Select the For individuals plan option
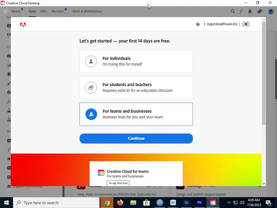The width and height of the screenshot is (277, 208). [136, 61]
